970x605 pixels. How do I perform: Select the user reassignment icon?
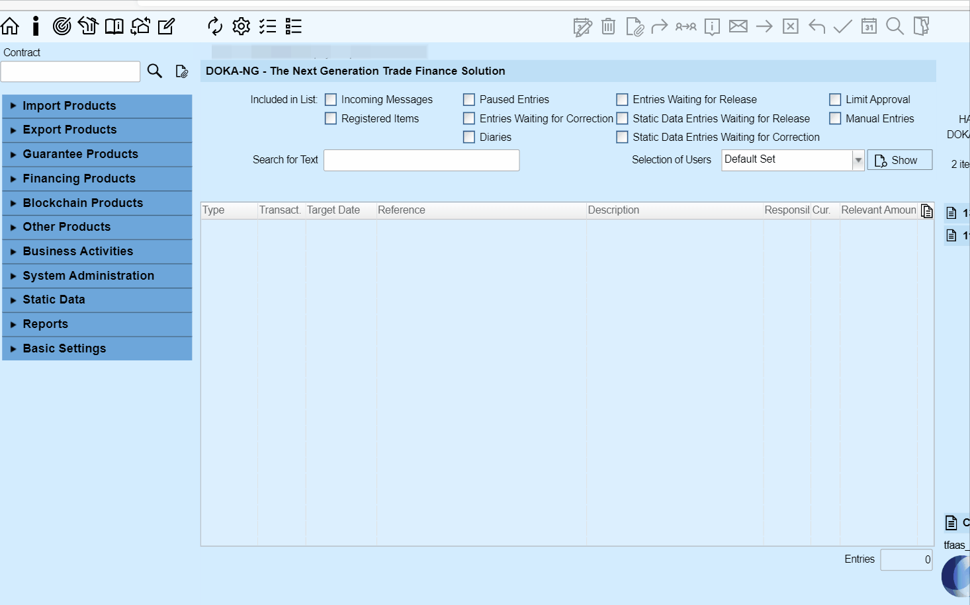[x=685, y=26]
